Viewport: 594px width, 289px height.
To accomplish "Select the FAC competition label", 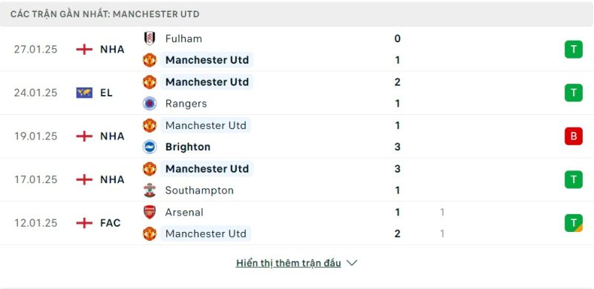I will tap(110, 223).
